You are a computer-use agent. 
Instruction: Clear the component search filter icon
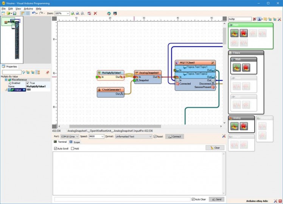255,19
